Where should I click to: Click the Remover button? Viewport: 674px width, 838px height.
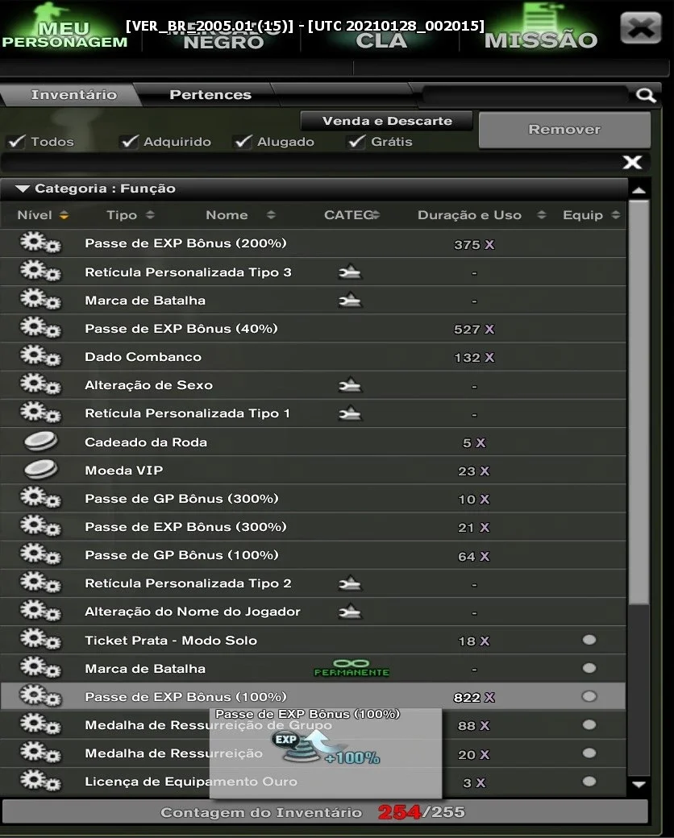pos(564,130)
